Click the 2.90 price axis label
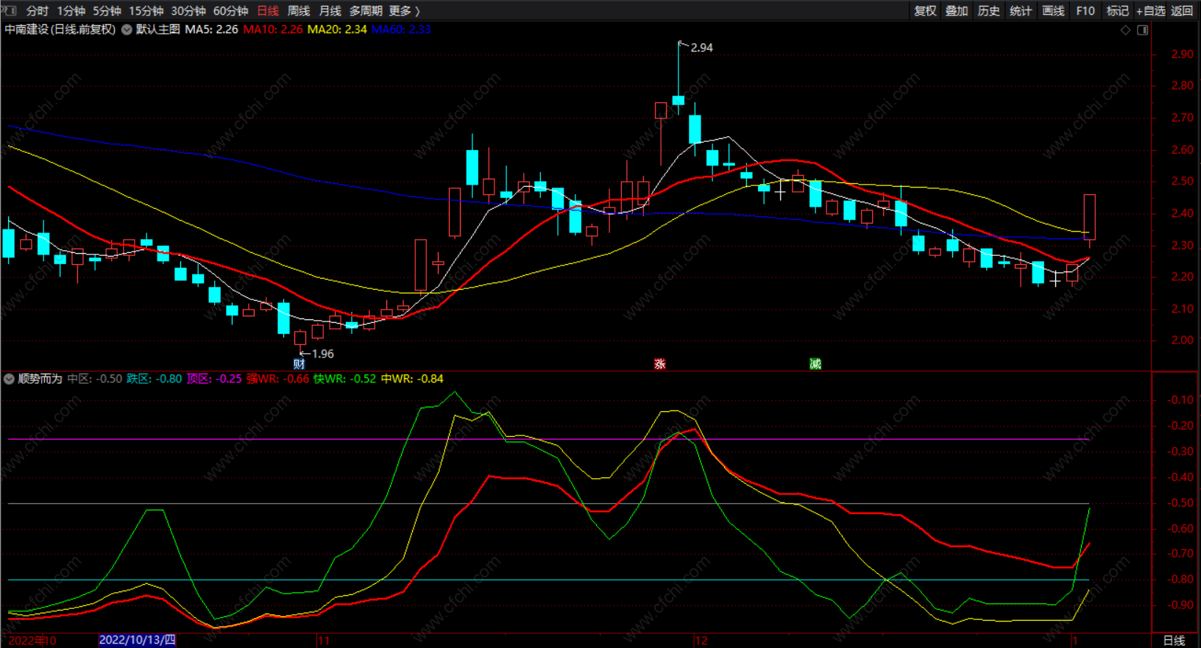The width and height of the screenshot is (1201, 648). pyautogui.click(x=1183, y=54)
